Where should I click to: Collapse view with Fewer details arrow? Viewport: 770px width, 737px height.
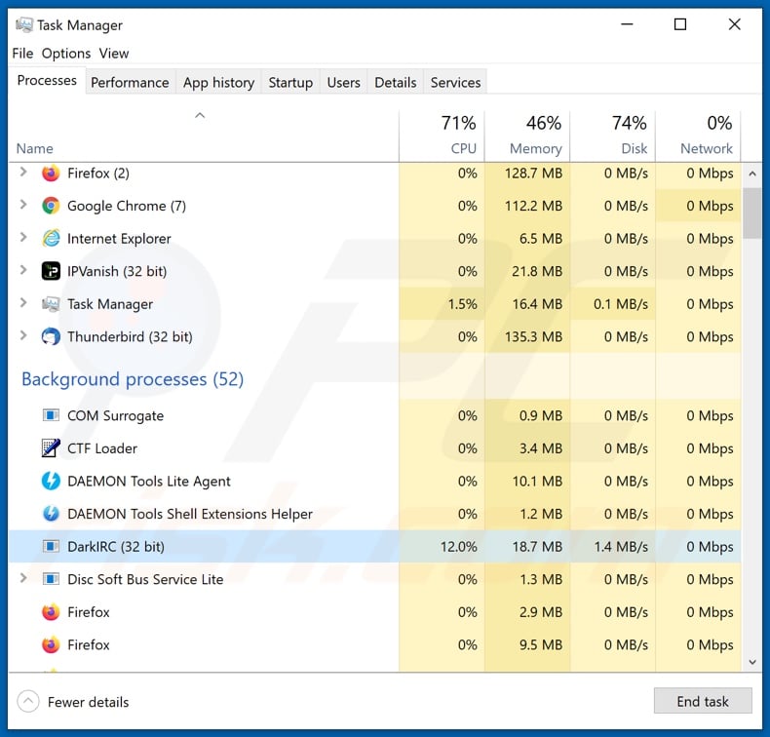click(28, 701)
